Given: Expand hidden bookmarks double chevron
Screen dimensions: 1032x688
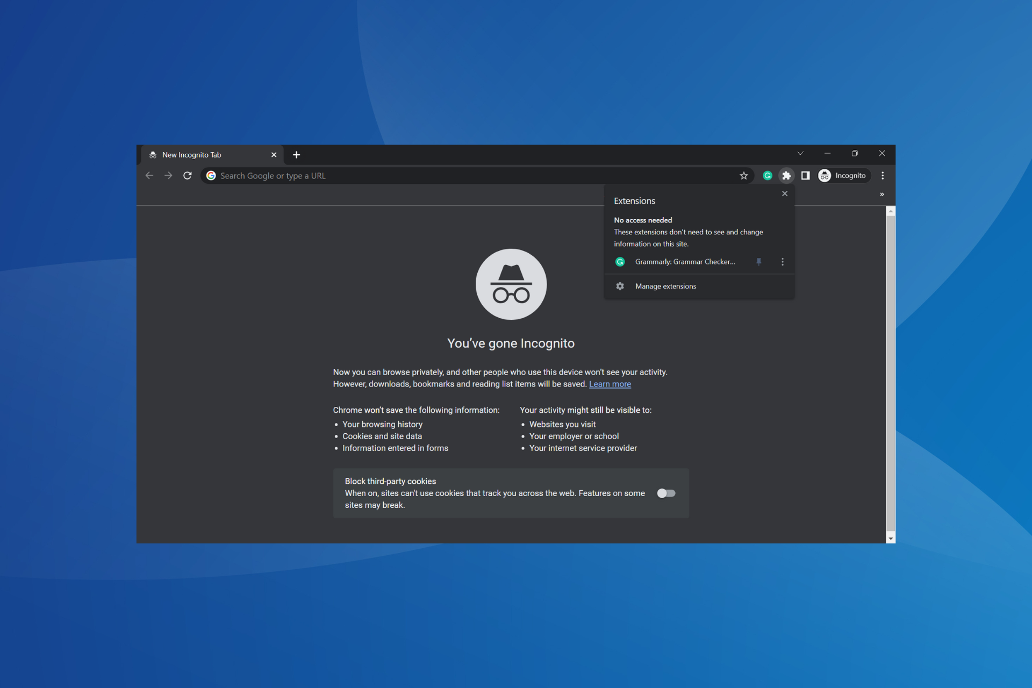Looking at the screenshot, I should point(882,195).
